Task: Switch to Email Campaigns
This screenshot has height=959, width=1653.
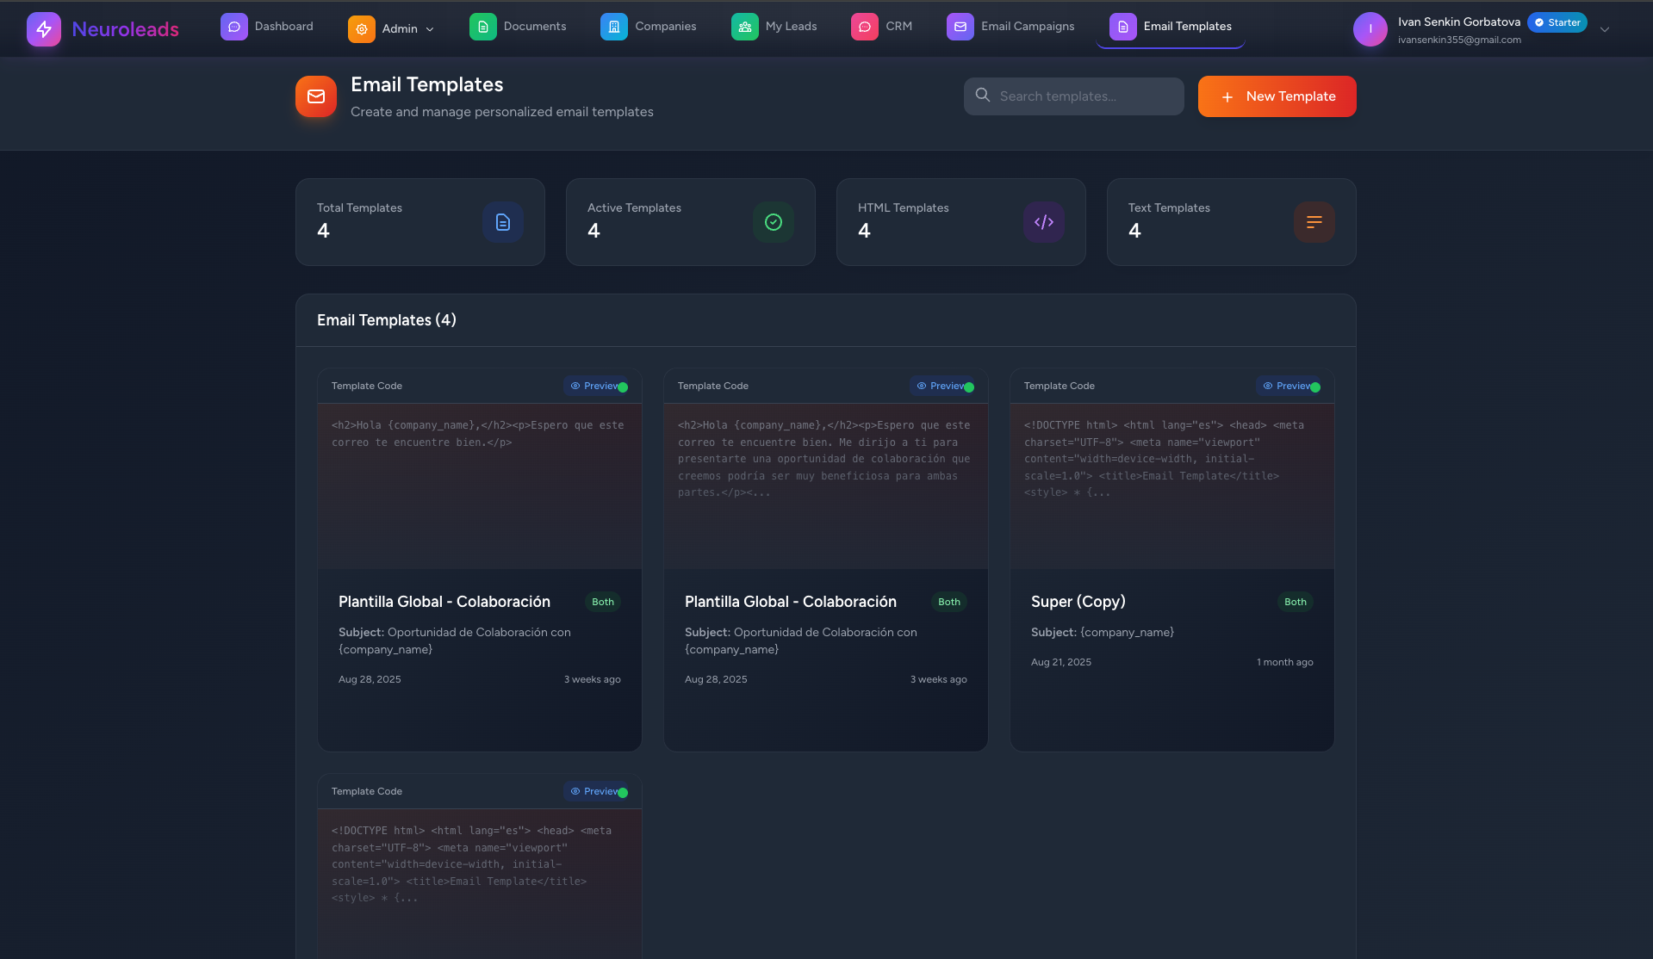Action: coord(1010,27)
